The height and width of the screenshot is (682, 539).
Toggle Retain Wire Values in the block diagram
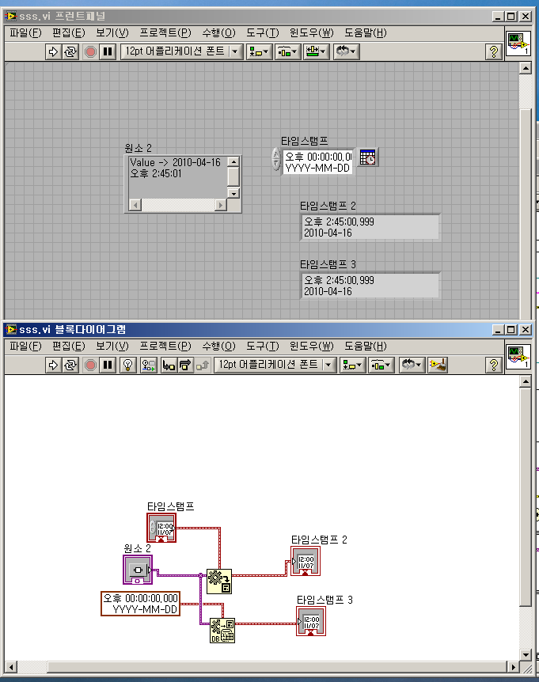[x=148, y=365]
